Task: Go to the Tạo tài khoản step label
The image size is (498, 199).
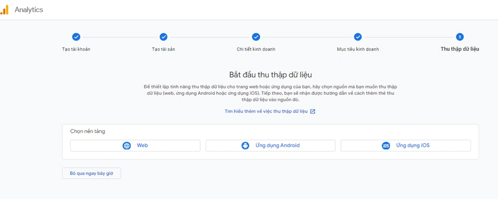Action: pos(76,49)
